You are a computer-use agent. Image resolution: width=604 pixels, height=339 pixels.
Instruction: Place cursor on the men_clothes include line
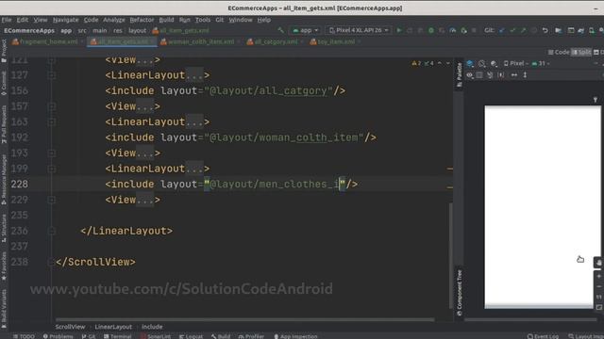[x=231, y=185]
